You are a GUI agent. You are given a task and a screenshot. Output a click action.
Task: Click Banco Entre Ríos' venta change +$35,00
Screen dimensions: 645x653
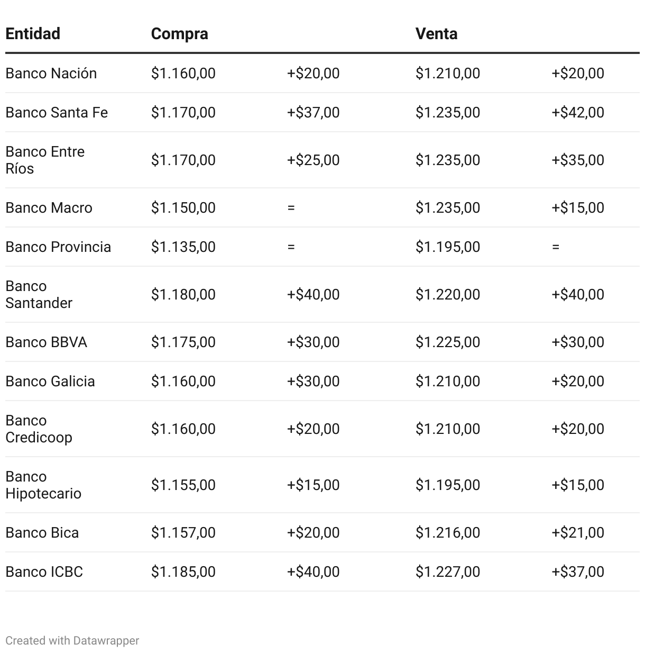point(577,160)
